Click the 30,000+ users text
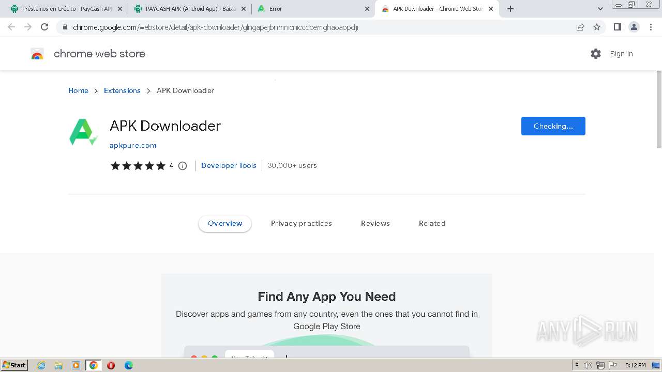 (x=292, y=166)
